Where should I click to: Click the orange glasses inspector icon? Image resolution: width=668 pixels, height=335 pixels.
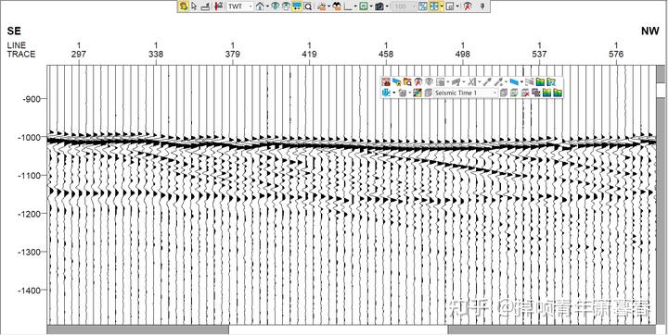(322, 6)
